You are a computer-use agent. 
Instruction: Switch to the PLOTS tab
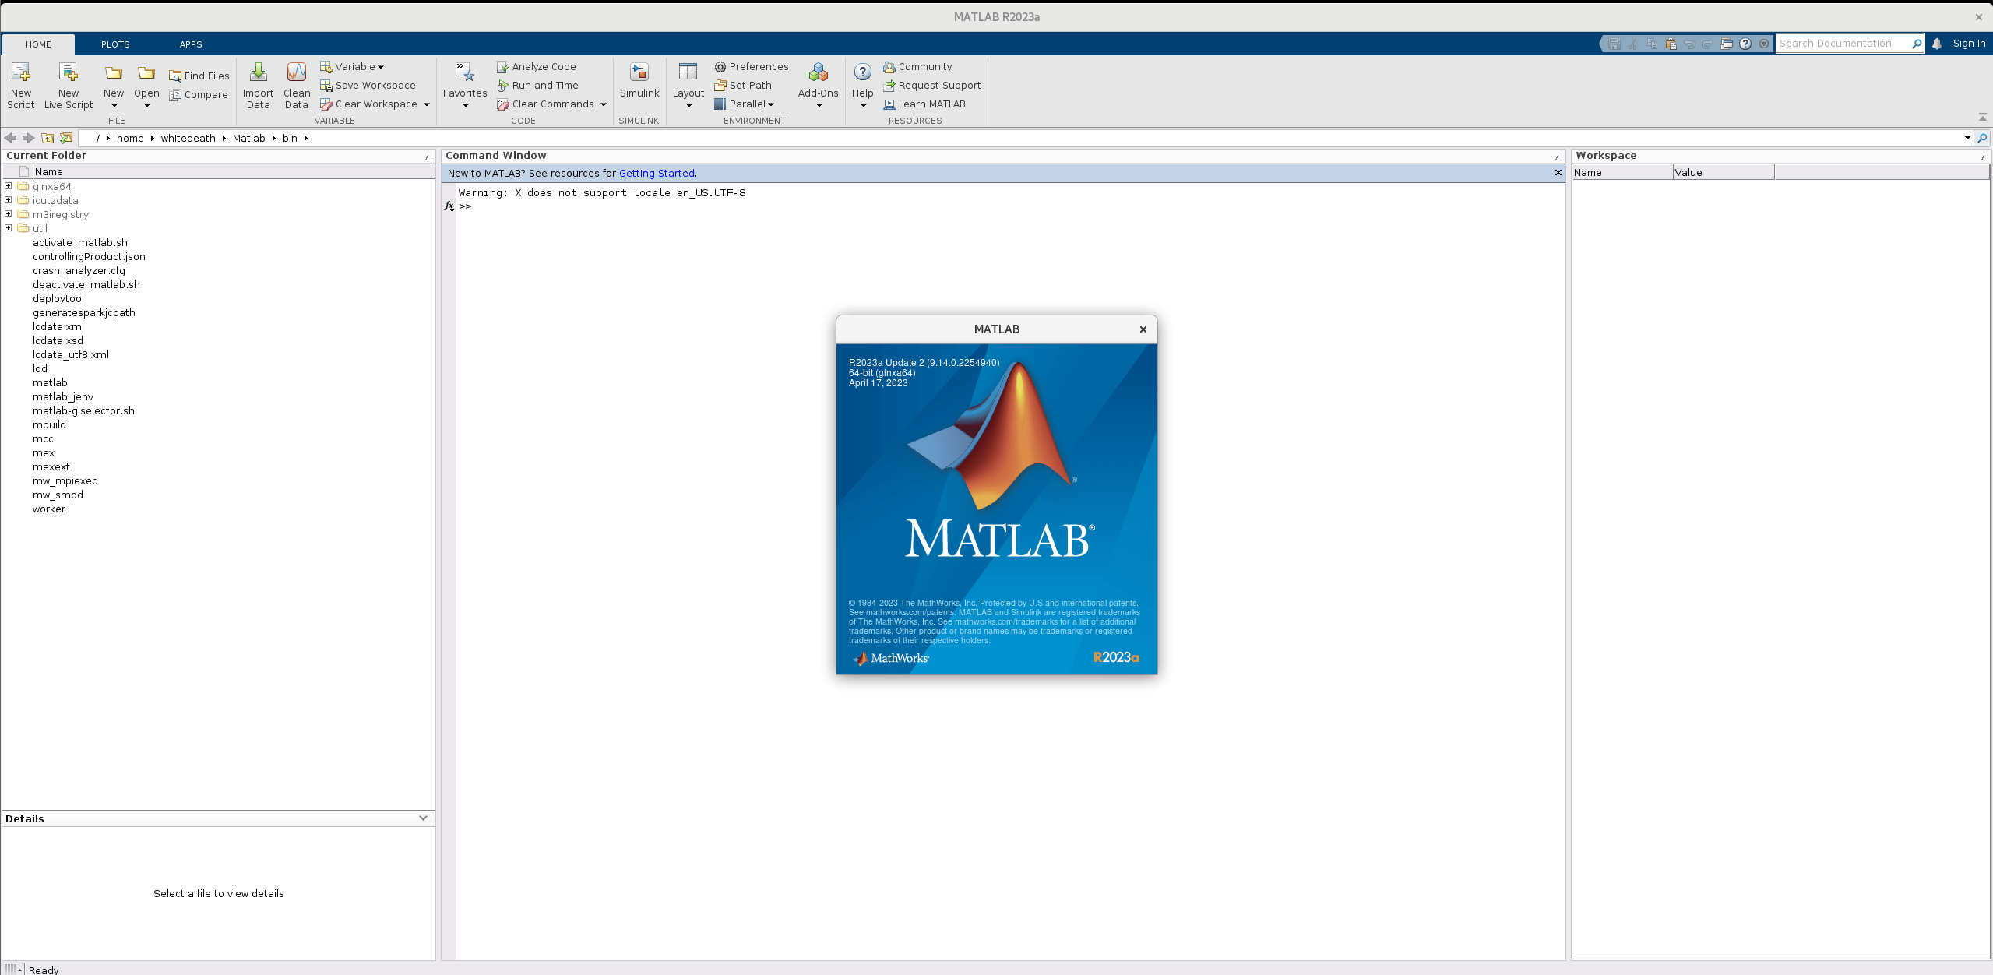(x=115, y=44)
